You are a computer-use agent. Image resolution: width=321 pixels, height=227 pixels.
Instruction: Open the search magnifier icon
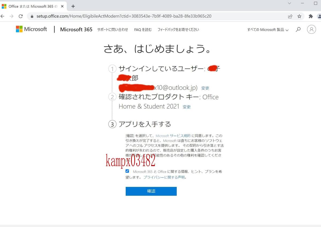click(298, 29)
